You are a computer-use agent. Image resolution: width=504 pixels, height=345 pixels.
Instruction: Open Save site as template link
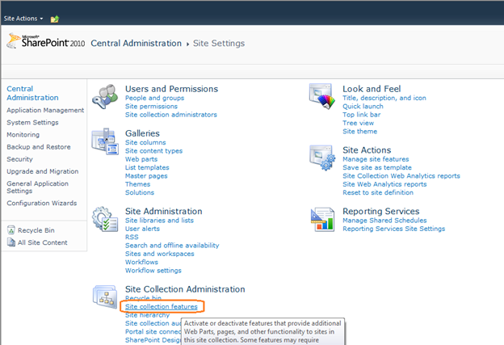[x=376, y=167]
